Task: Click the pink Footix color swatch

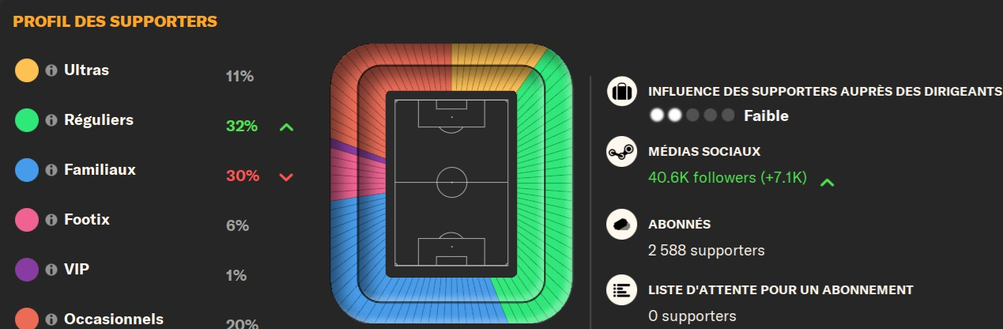Action: coord(27,220)
